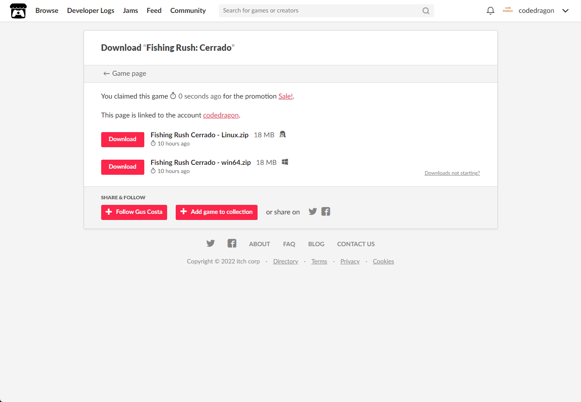Open the itch.io home logo
The width and height of the screenshot is (581, 402).
[x=18, y=11]
